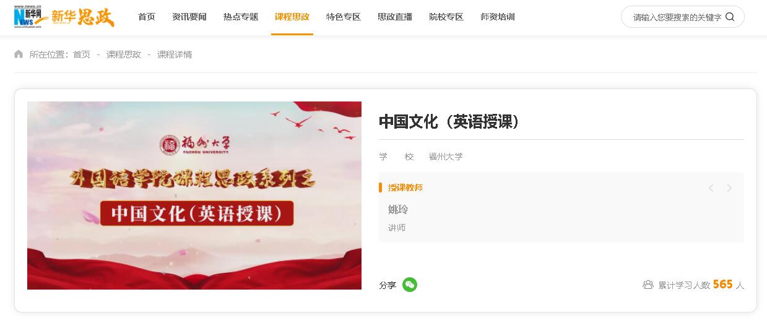Open the 首页 navigation menu item
This screenshot has width=767, height=323.
(147, 17)
